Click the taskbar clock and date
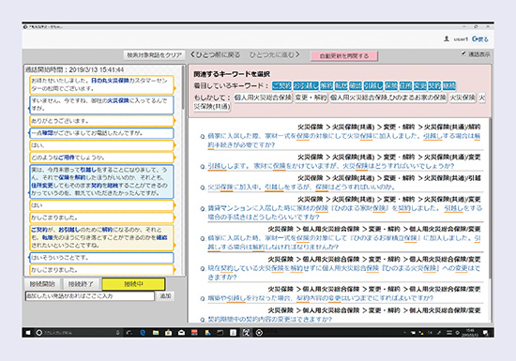This screenshot has width=516, height=361. tap(470, 333)
